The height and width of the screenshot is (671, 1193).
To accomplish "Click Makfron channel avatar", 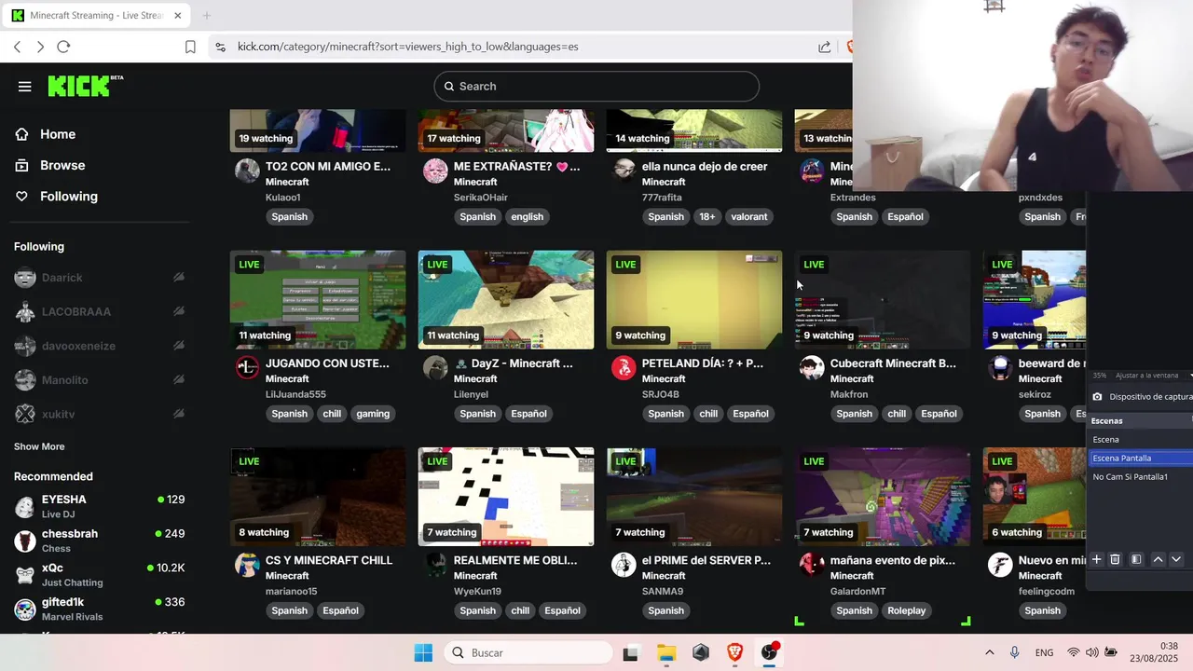I will pyautogui.click(x=812, y=367).
